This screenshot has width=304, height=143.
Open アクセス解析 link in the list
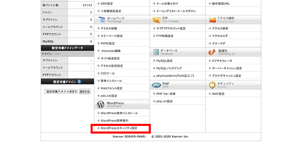point(220,29)
